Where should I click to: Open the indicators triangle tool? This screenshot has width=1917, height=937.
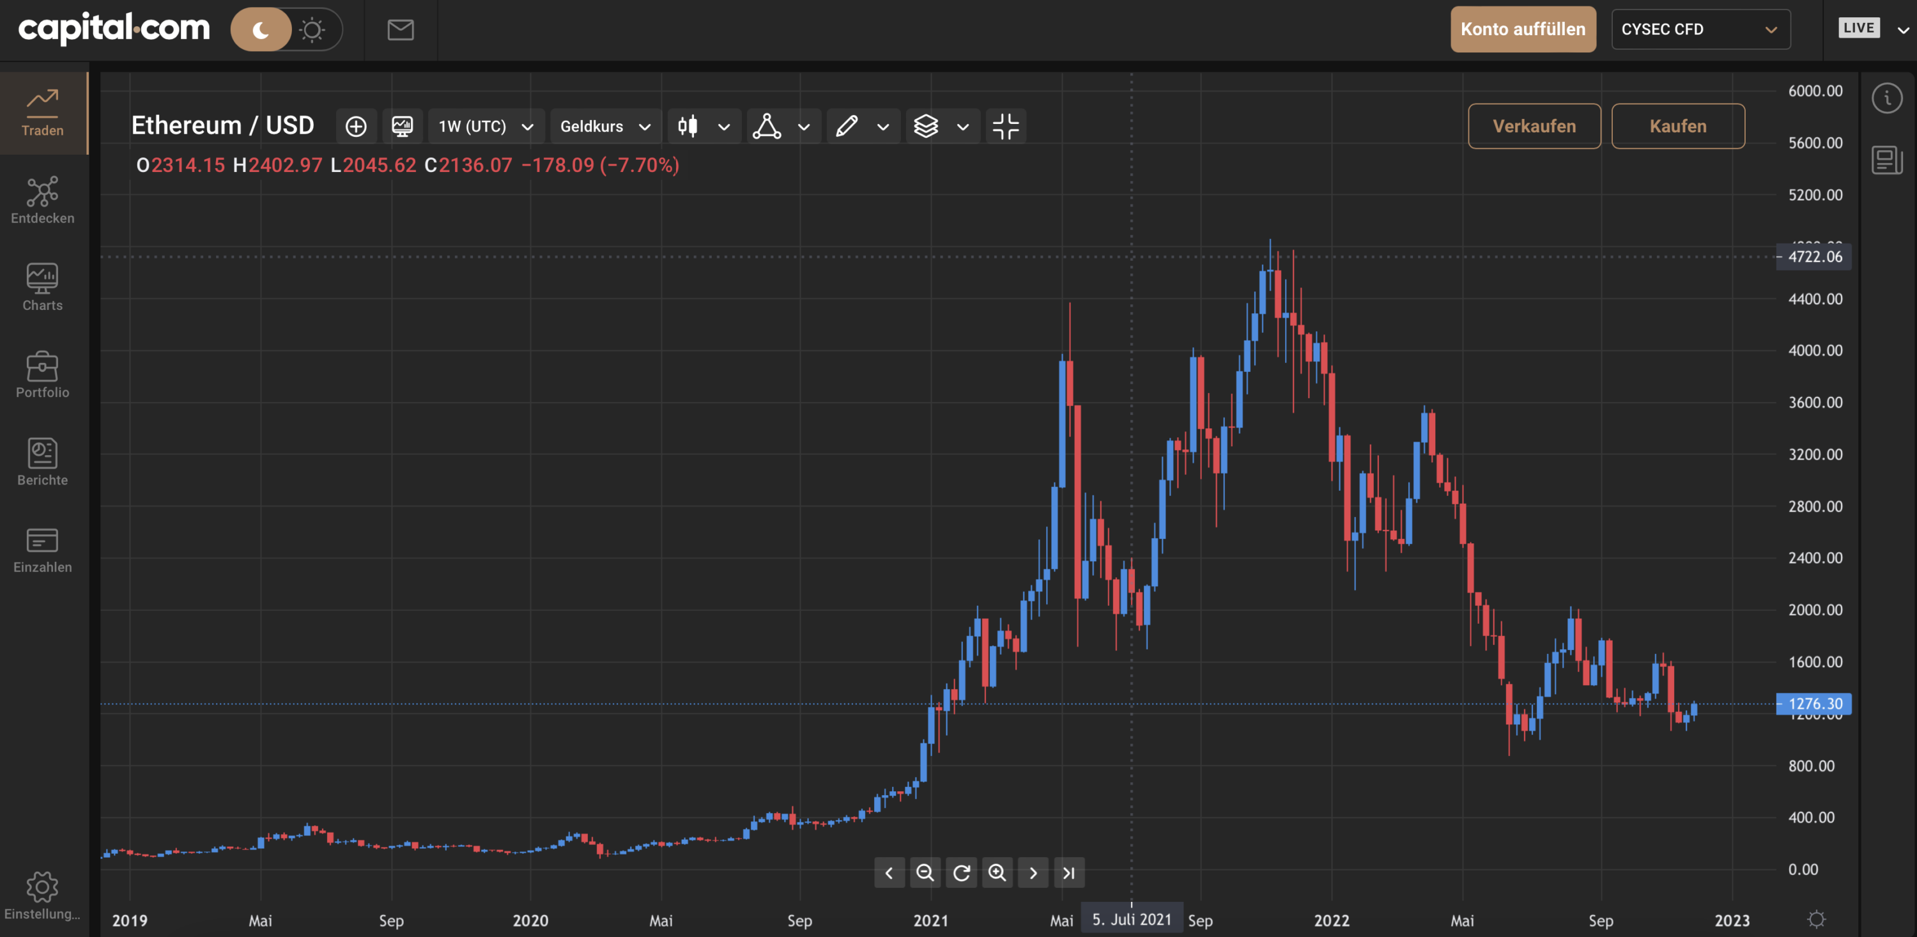[767, 127]
